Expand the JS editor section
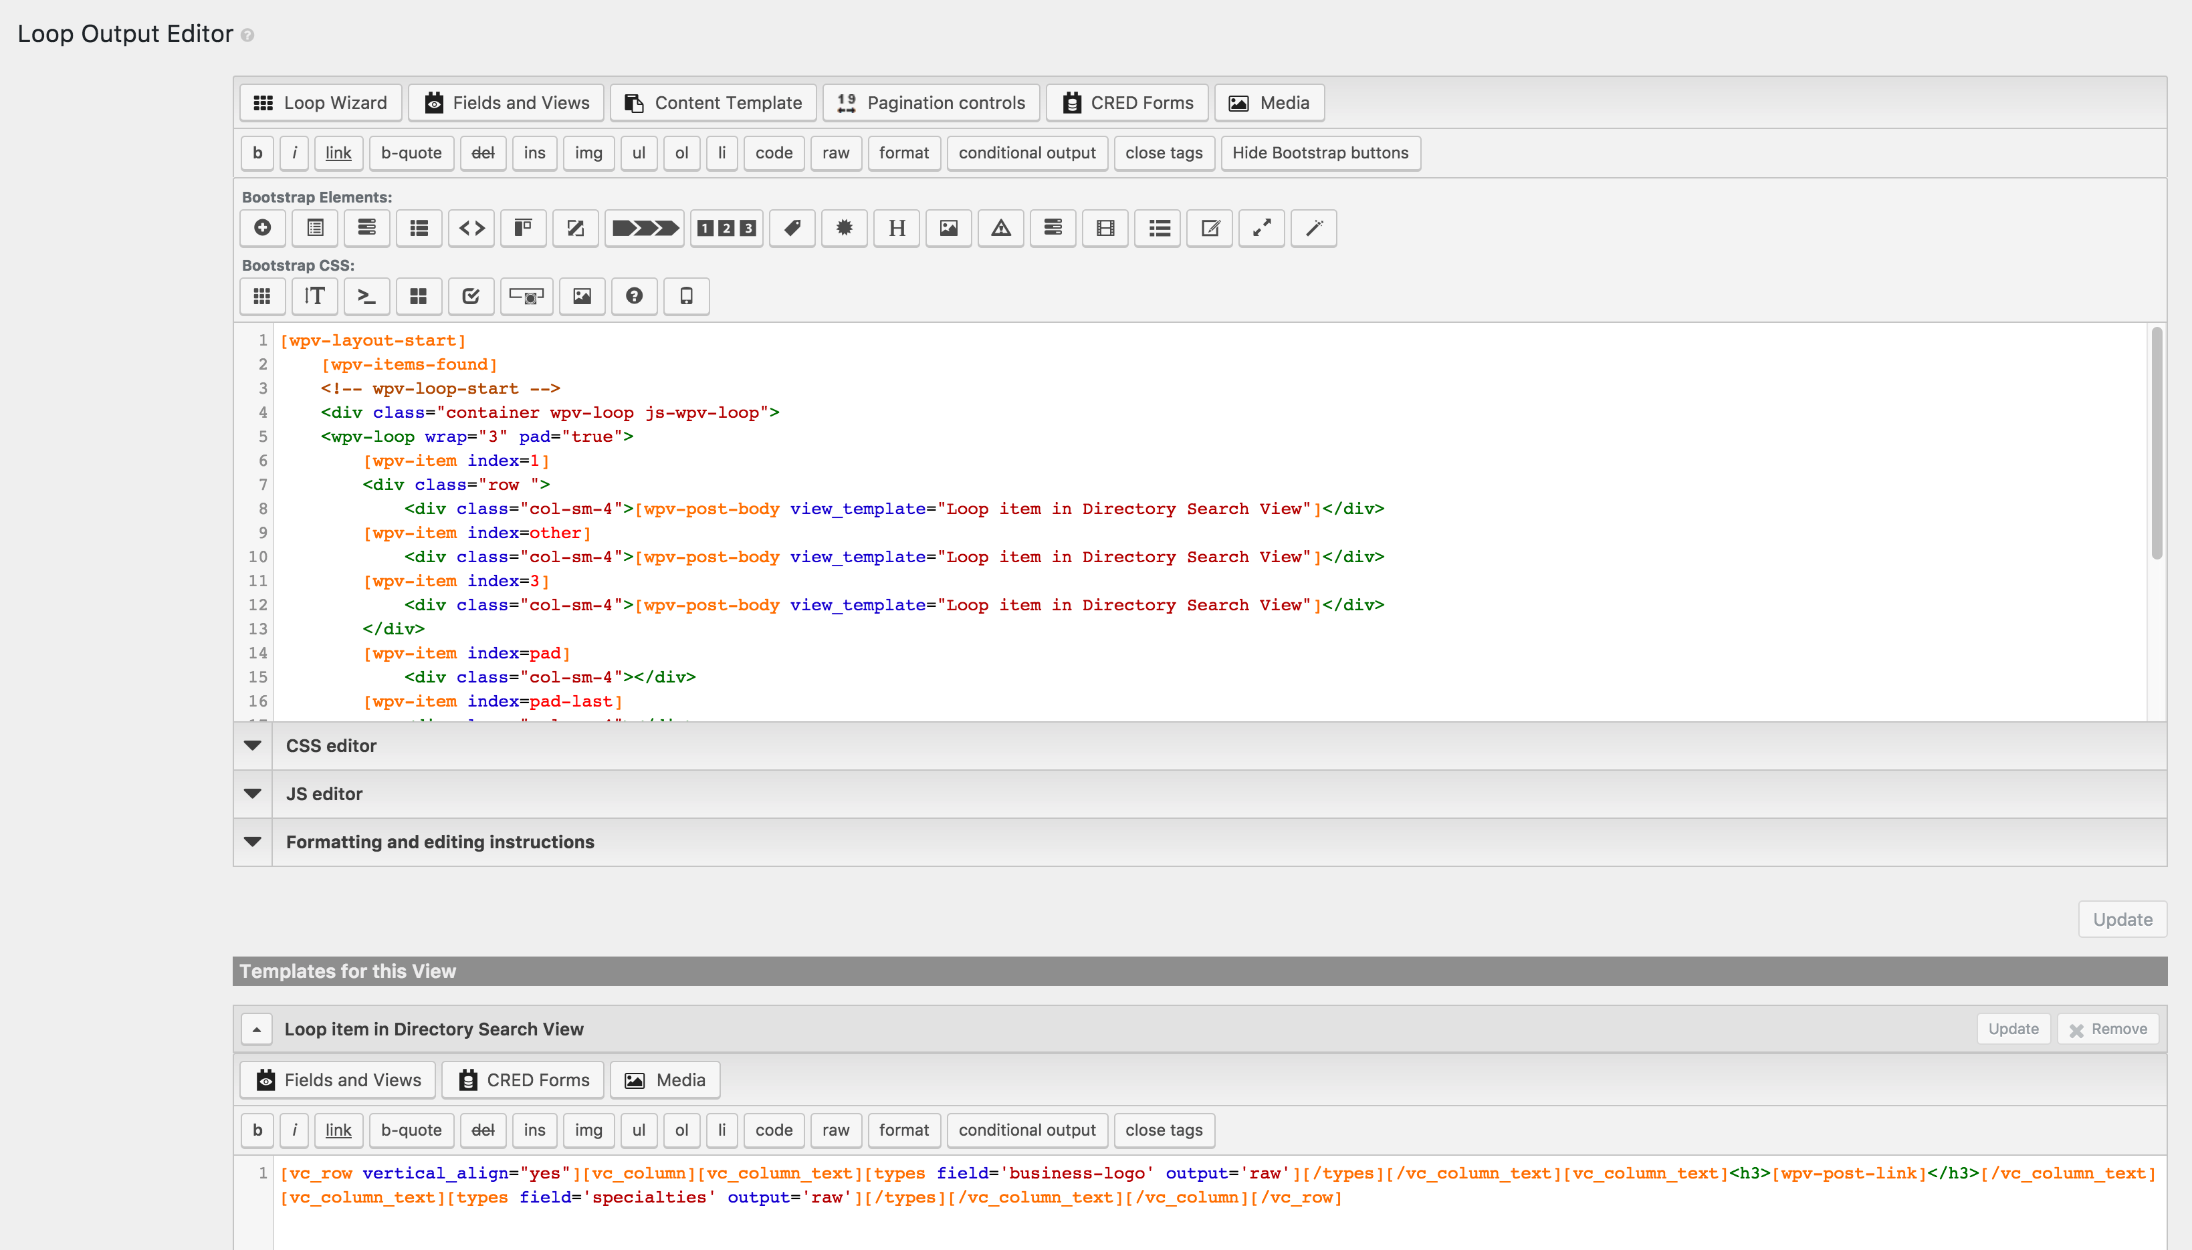Image resolution: width=2192 pixels, height=1250 pixels. 324,793
